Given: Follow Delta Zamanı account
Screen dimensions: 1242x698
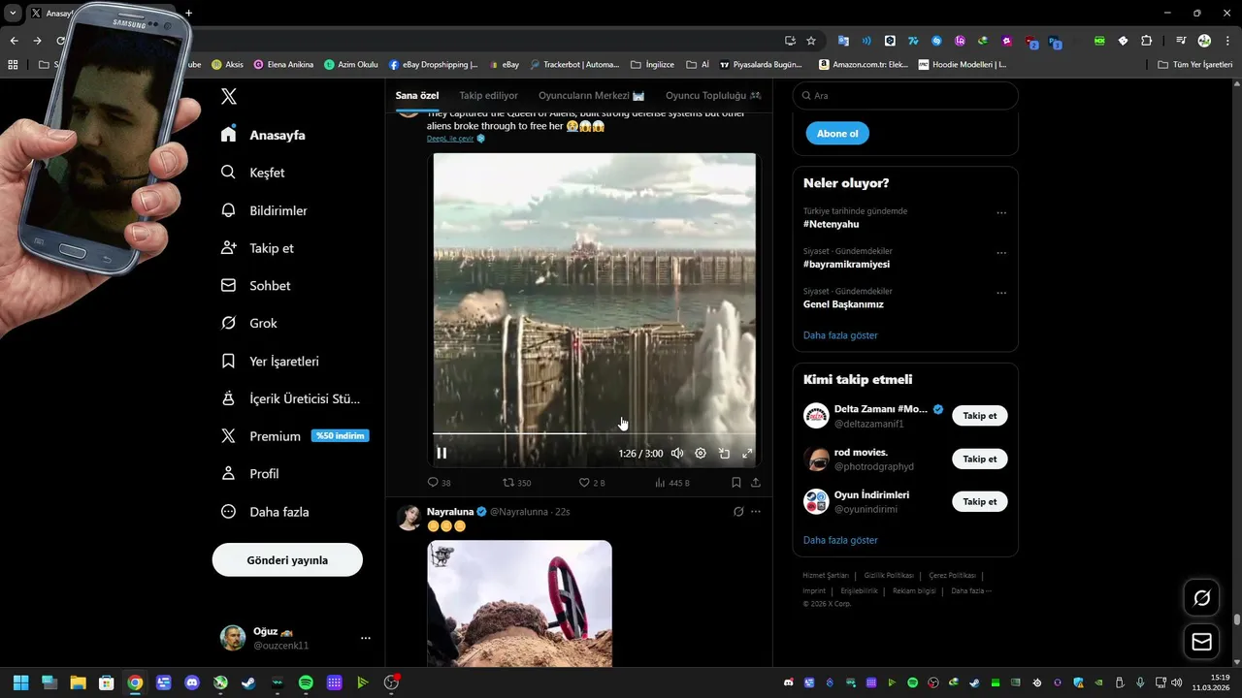Looking at the screenshot, I should click(x=980, y=416).
